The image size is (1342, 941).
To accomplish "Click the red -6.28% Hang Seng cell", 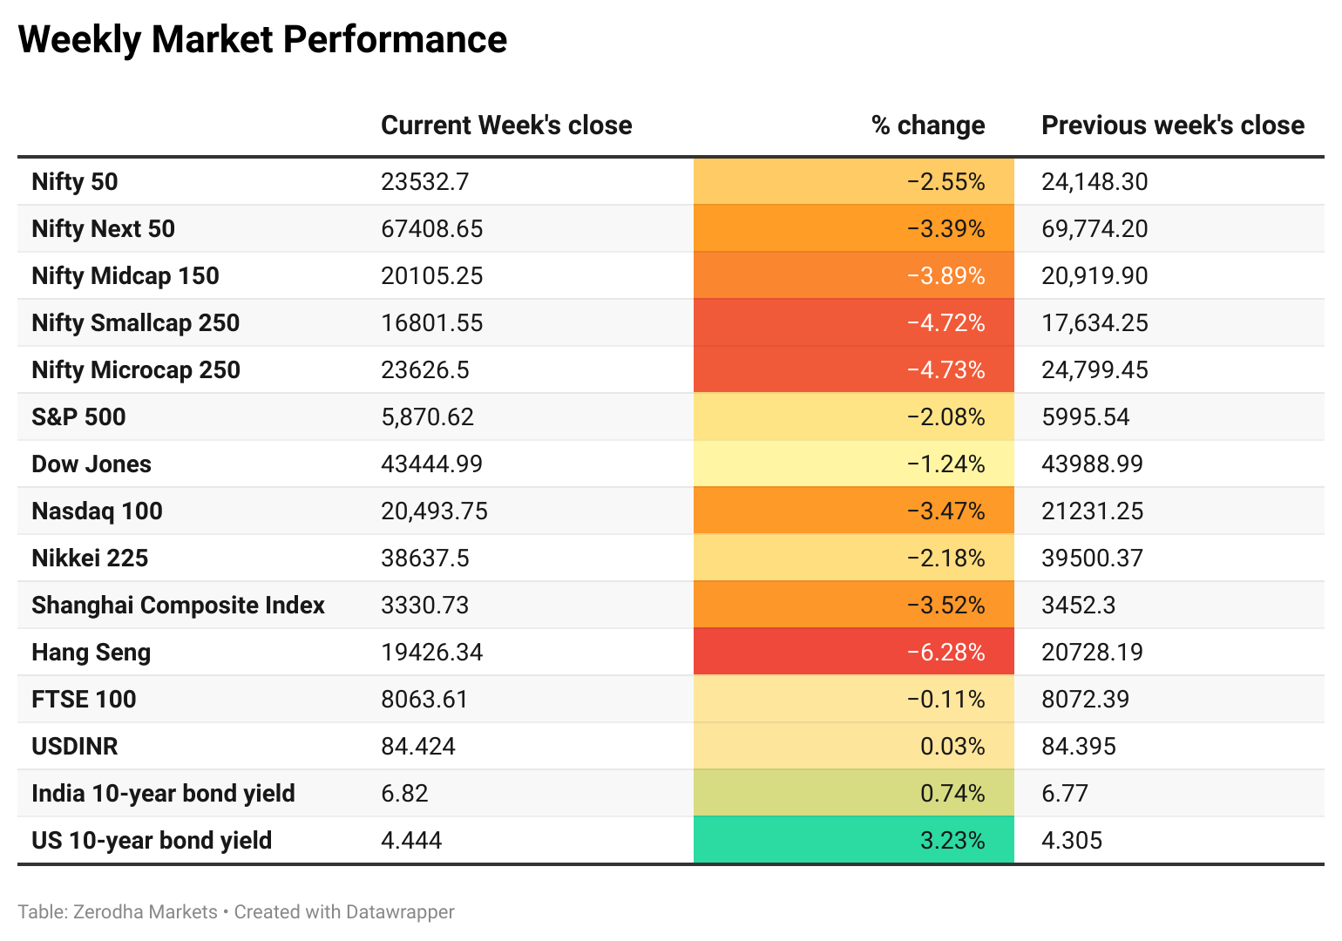I will (x=854, y=652).
